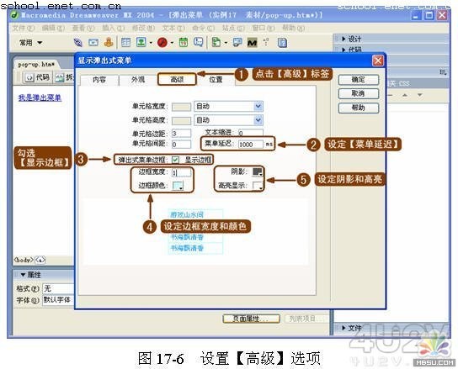The height and width of the screenshot is (369, 458).
Task: Open the 字体 font dropdown
Action: coord(58,300)
